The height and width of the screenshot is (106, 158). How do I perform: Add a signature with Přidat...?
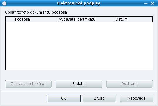pyautogui.click(x=79, y=84)
